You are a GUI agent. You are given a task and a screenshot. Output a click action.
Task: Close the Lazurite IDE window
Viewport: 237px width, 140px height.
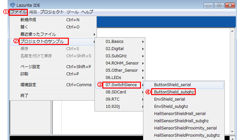(x=230, y=6)
